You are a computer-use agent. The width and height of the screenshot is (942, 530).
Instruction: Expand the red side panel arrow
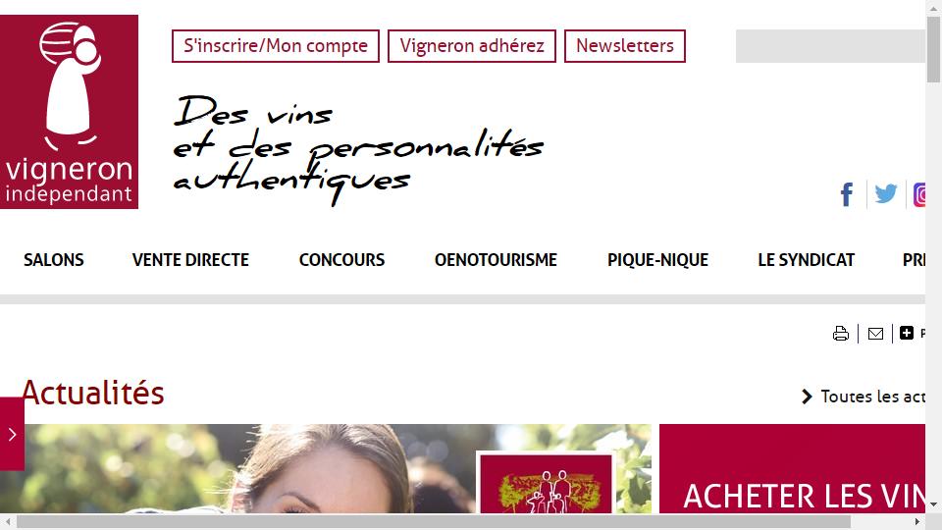[x=12, y=434]
